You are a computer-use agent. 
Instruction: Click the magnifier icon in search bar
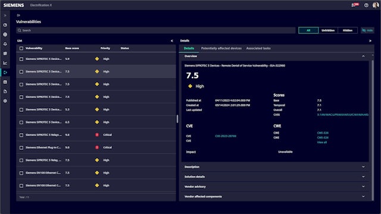click(20, 30)
